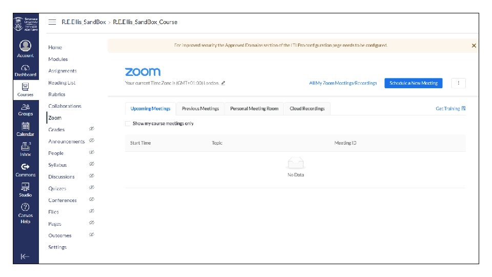Switch to Cloud Recordings tab

click(x=307, y=109)
